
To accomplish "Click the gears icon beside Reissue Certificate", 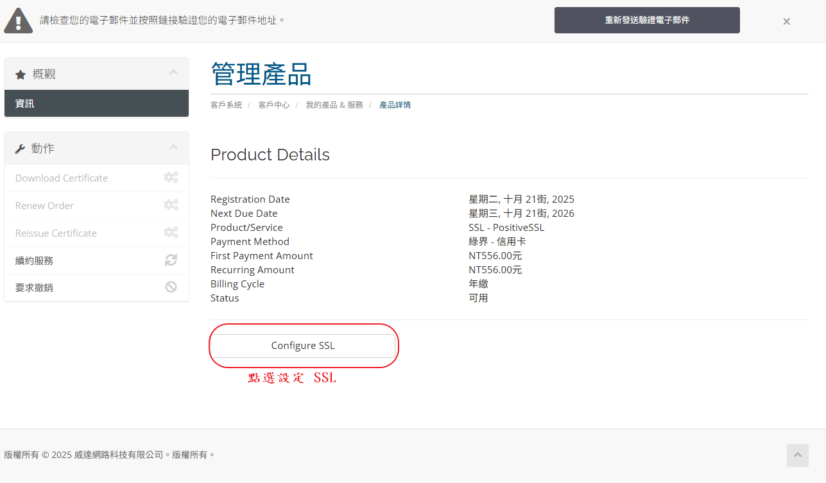I will tap(171, 233).
